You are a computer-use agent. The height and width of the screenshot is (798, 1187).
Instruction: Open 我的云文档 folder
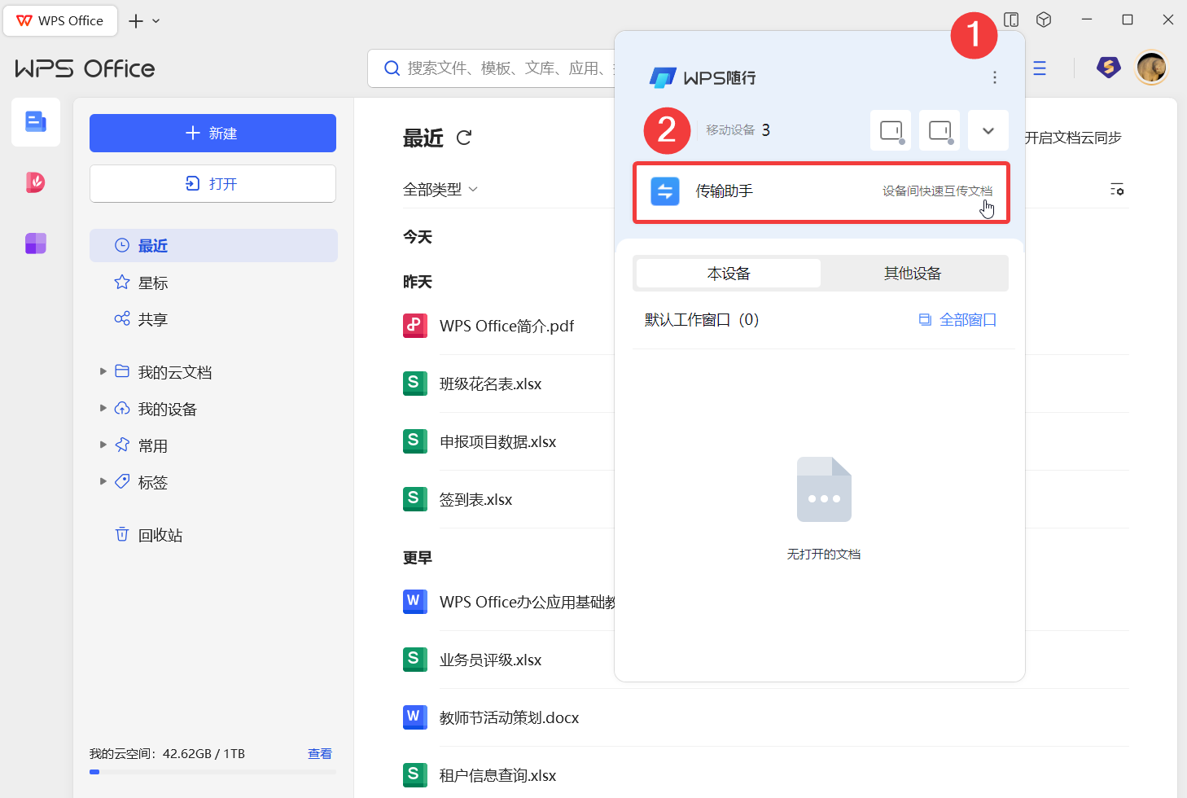pyautogui.click(x=174, y=372)
